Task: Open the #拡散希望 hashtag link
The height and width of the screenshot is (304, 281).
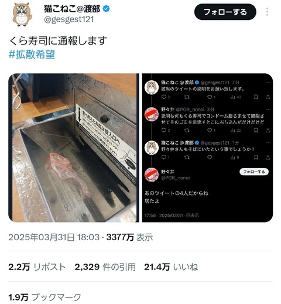Action: pos(32,54)
